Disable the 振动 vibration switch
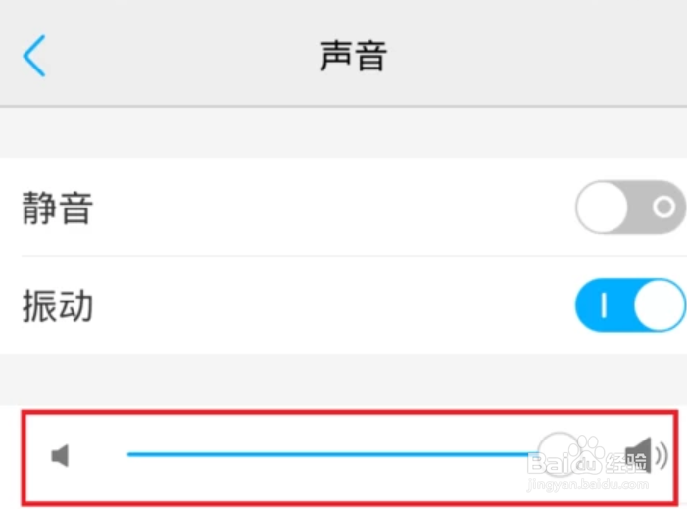 (631, 304)
